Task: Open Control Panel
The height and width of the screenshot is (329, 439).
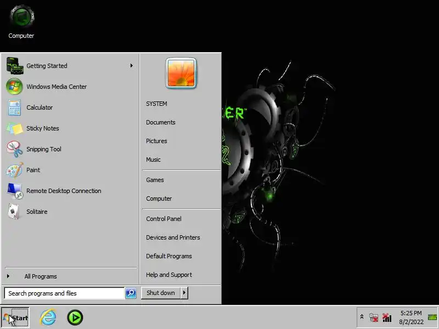Action: (164, 219)
